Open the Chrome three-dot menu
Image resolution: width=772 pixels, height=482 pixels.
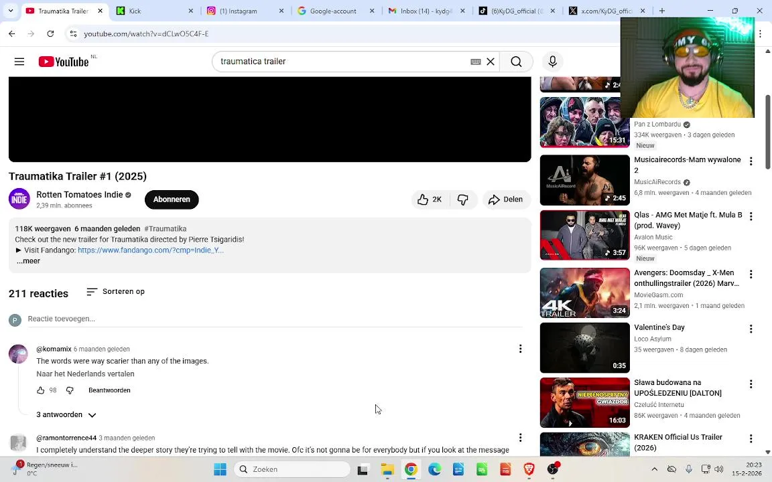tap(761, 33)
